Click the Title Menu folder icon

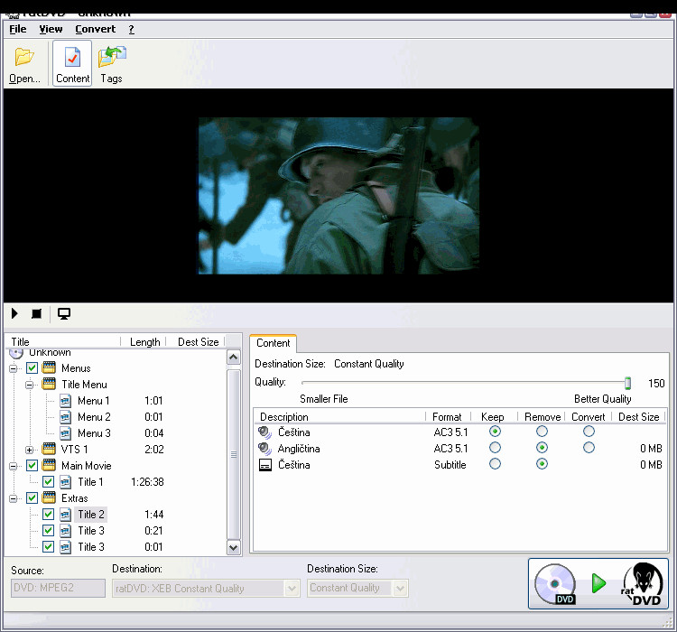coord(49,384)
